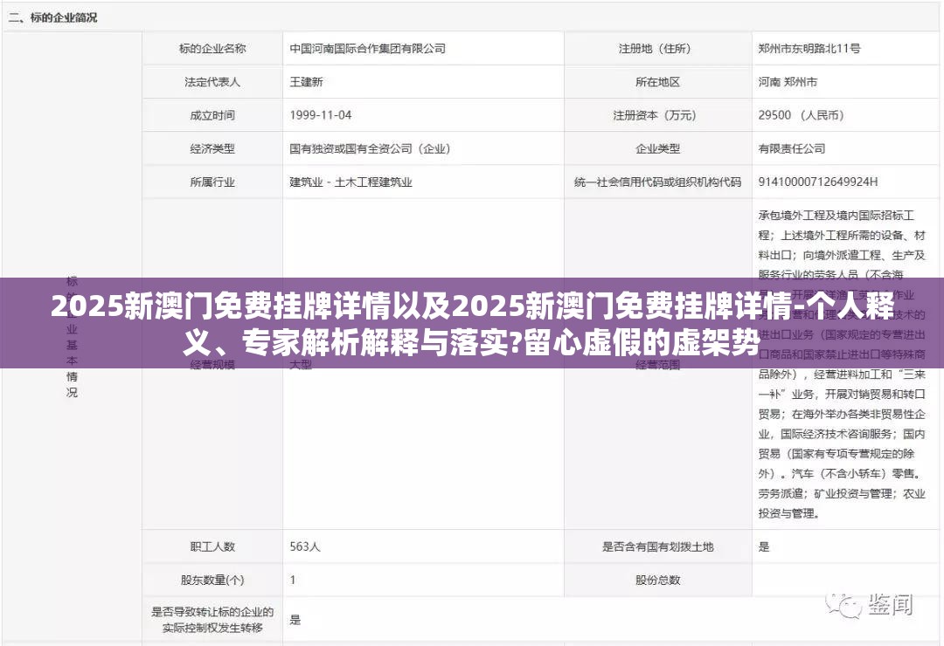
Task: Select the code 91410000712649924H
Action: (817, 182)
